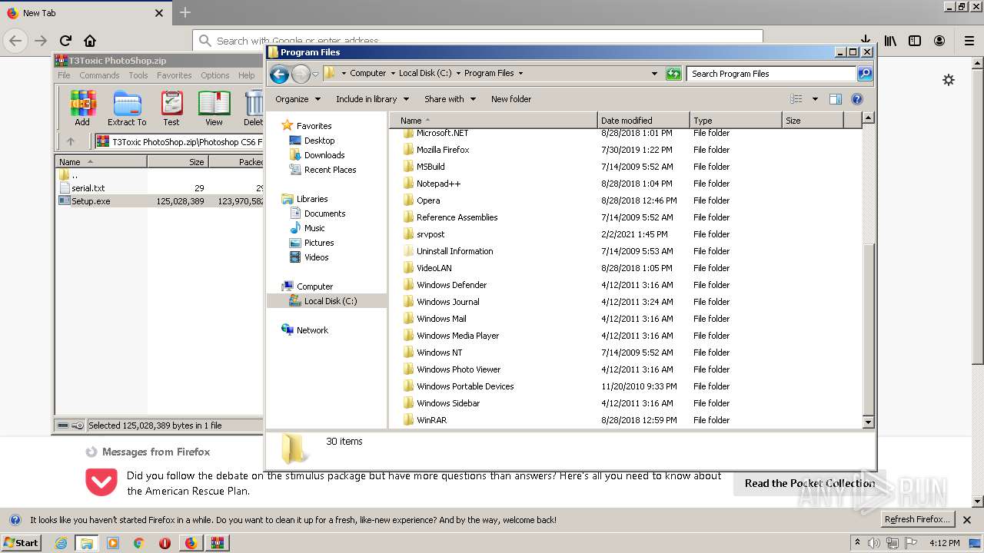Expand Program Files breadcrumb arrow
Screen dimensions: 984x553
(x=520, y=74)
